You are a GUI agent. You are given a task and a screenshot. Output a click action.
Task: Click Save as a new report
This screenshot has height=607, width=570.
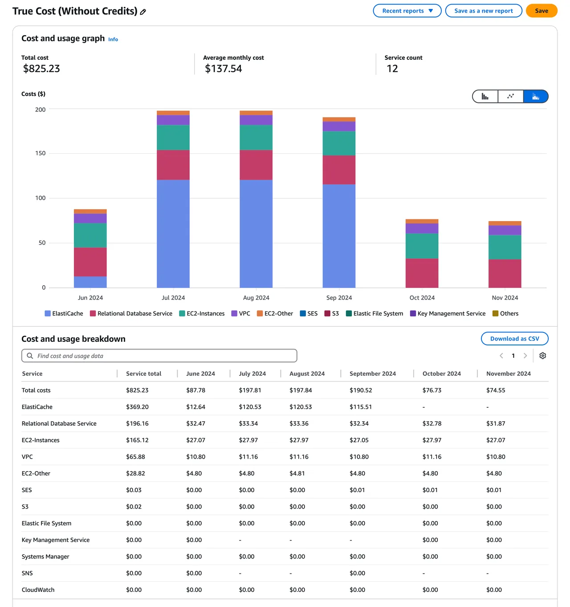click(x=484, y=11)
